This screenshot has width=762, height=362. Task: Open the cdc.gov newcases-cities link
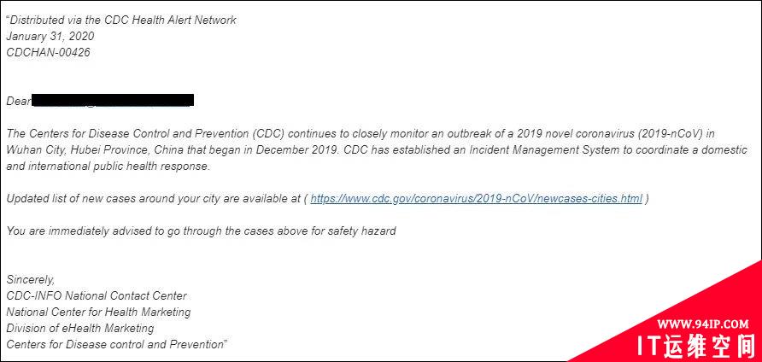pyautogui.click(x=477, y=198)
